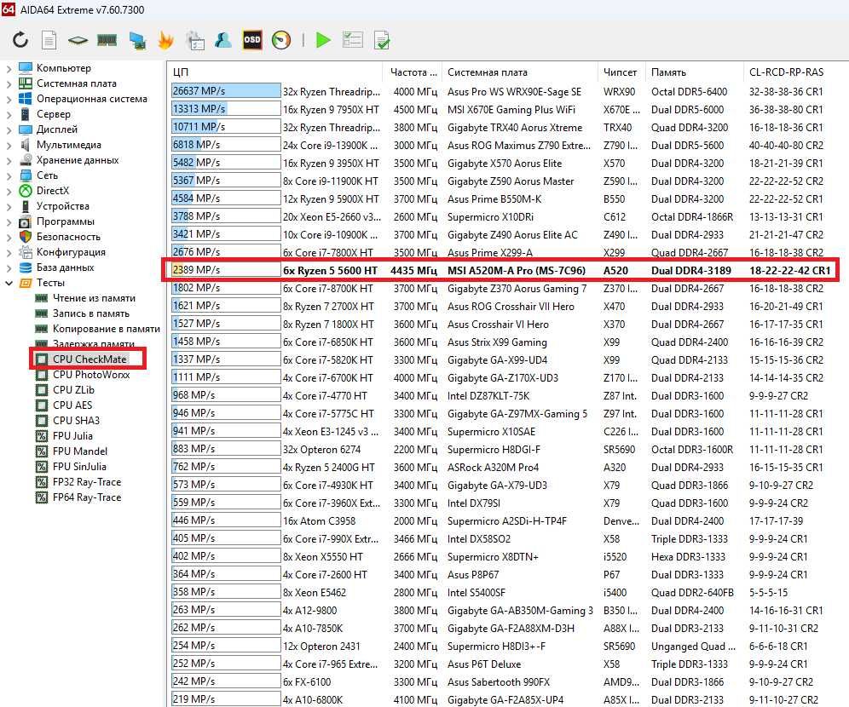Viewport: 849px width, 707px height.
Task: Expand the DirectX tree node
Action: click(9, 191)
